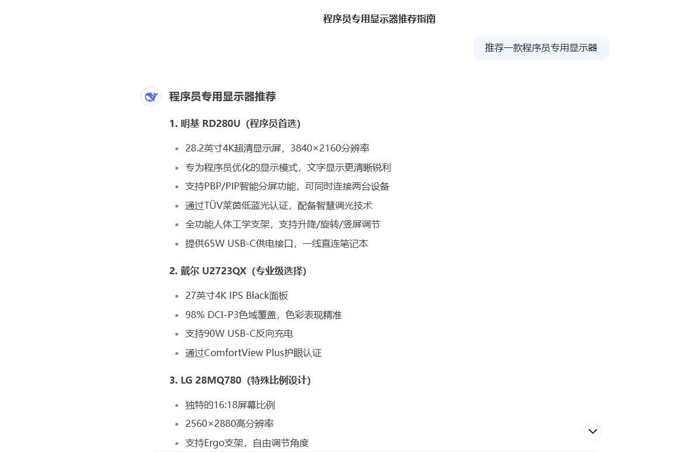Click the line 支持Ergo支架，自由调节角度

pyautogui.click(x=247, y=443)
